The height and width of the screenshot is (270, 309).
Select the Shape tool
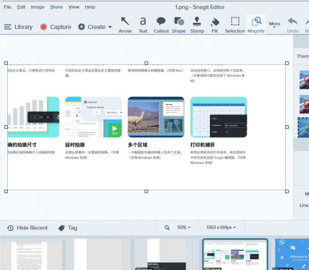[x=179, y=25]
